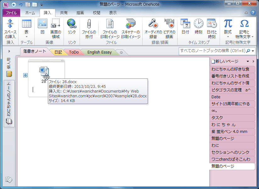Screen dimensions: 259x189
Task: Toggle Dock to Desktop in Quick Access toolbar
Action: pos(28,4)
